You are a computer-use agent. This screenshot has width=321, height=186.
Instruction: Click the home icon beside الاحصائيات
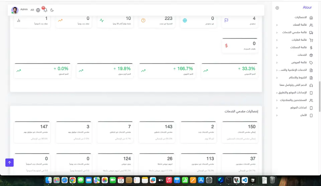(311, 18)
